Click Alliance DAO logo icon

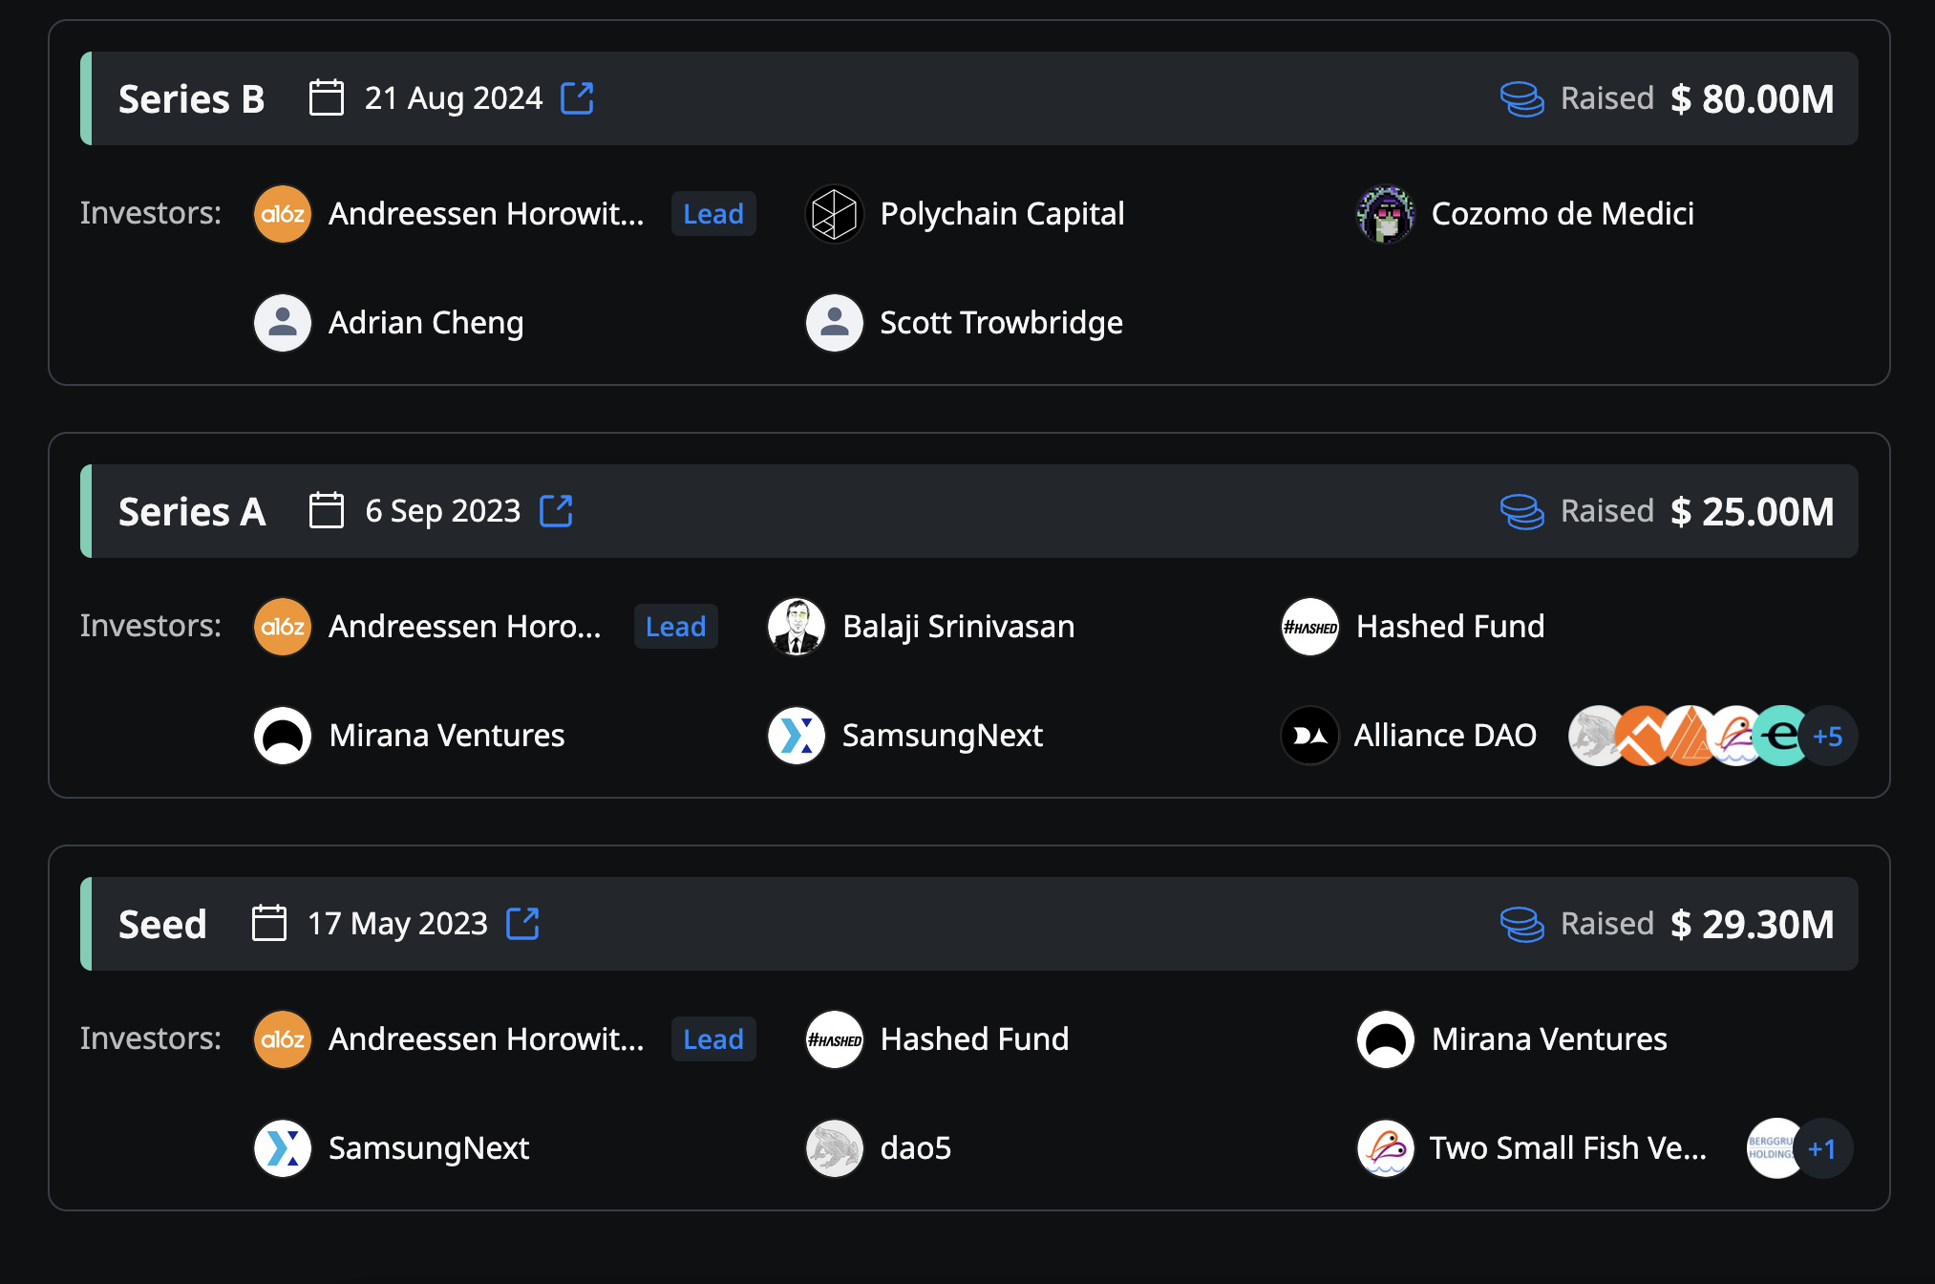click(x=1309, y=736)
